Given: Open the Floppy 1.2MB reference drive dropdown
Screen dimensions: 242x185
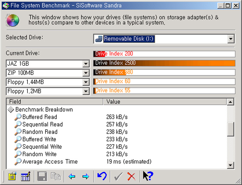Looking at the screenshot, I should 86,91.
